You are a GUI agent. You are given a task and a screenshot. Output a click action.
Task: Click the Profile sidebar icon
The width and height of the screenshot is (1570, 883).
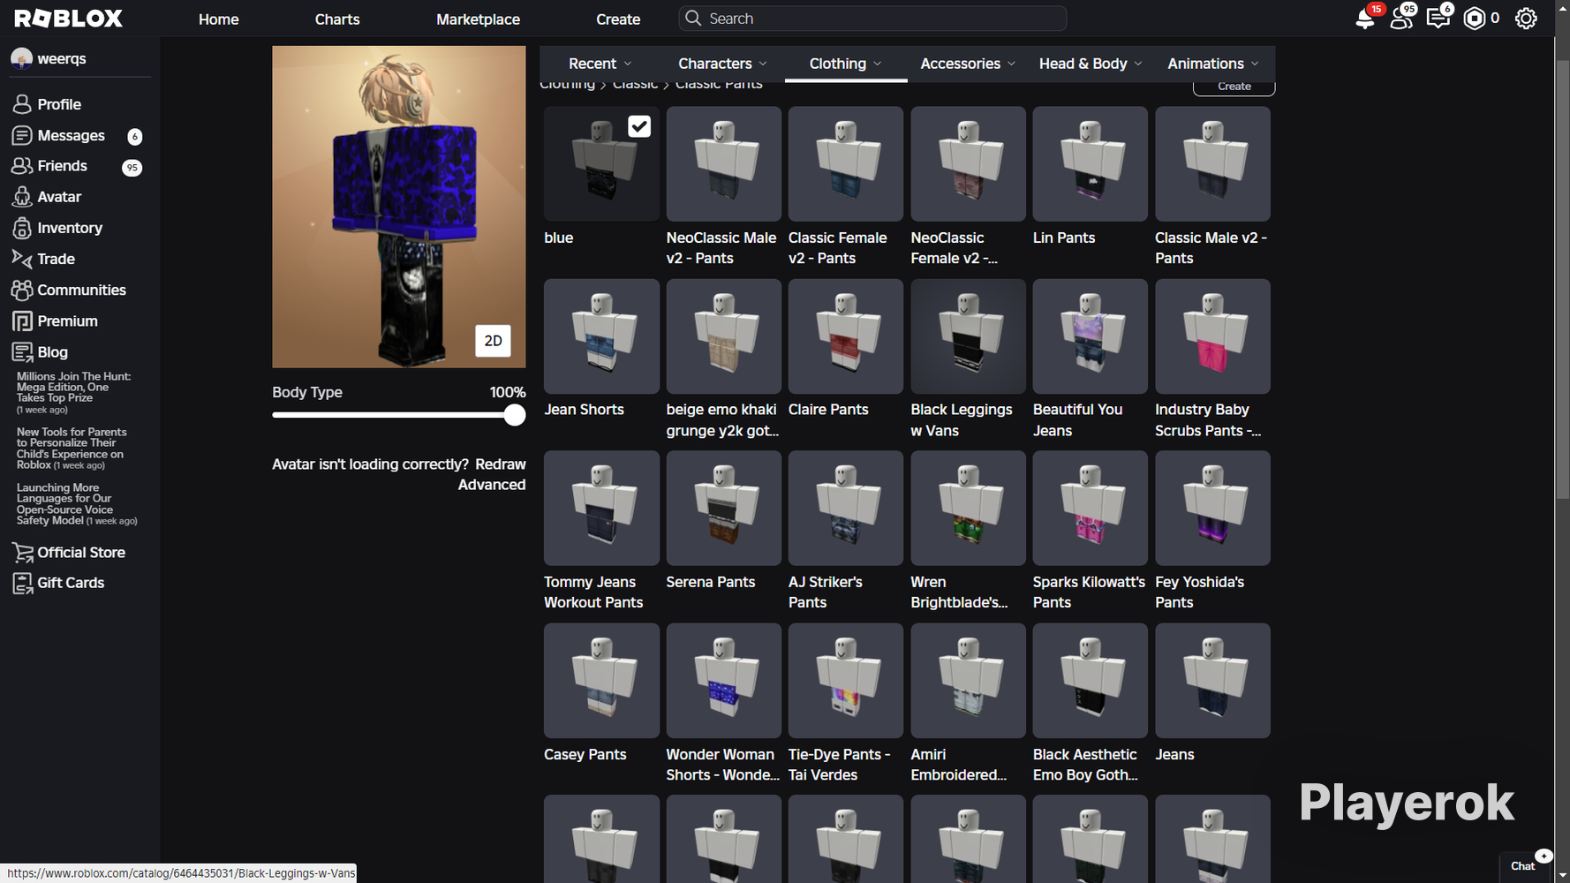point(22,104)
